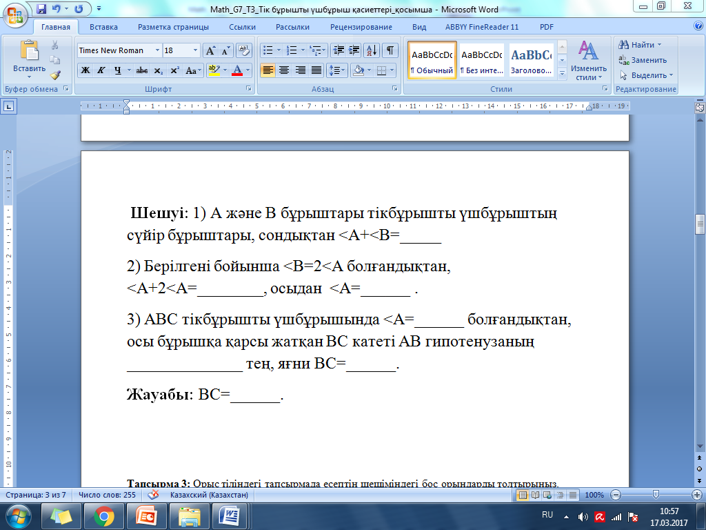706x530 pixels.
Task: Open Изменить стили menu
Action: [589, 61]
